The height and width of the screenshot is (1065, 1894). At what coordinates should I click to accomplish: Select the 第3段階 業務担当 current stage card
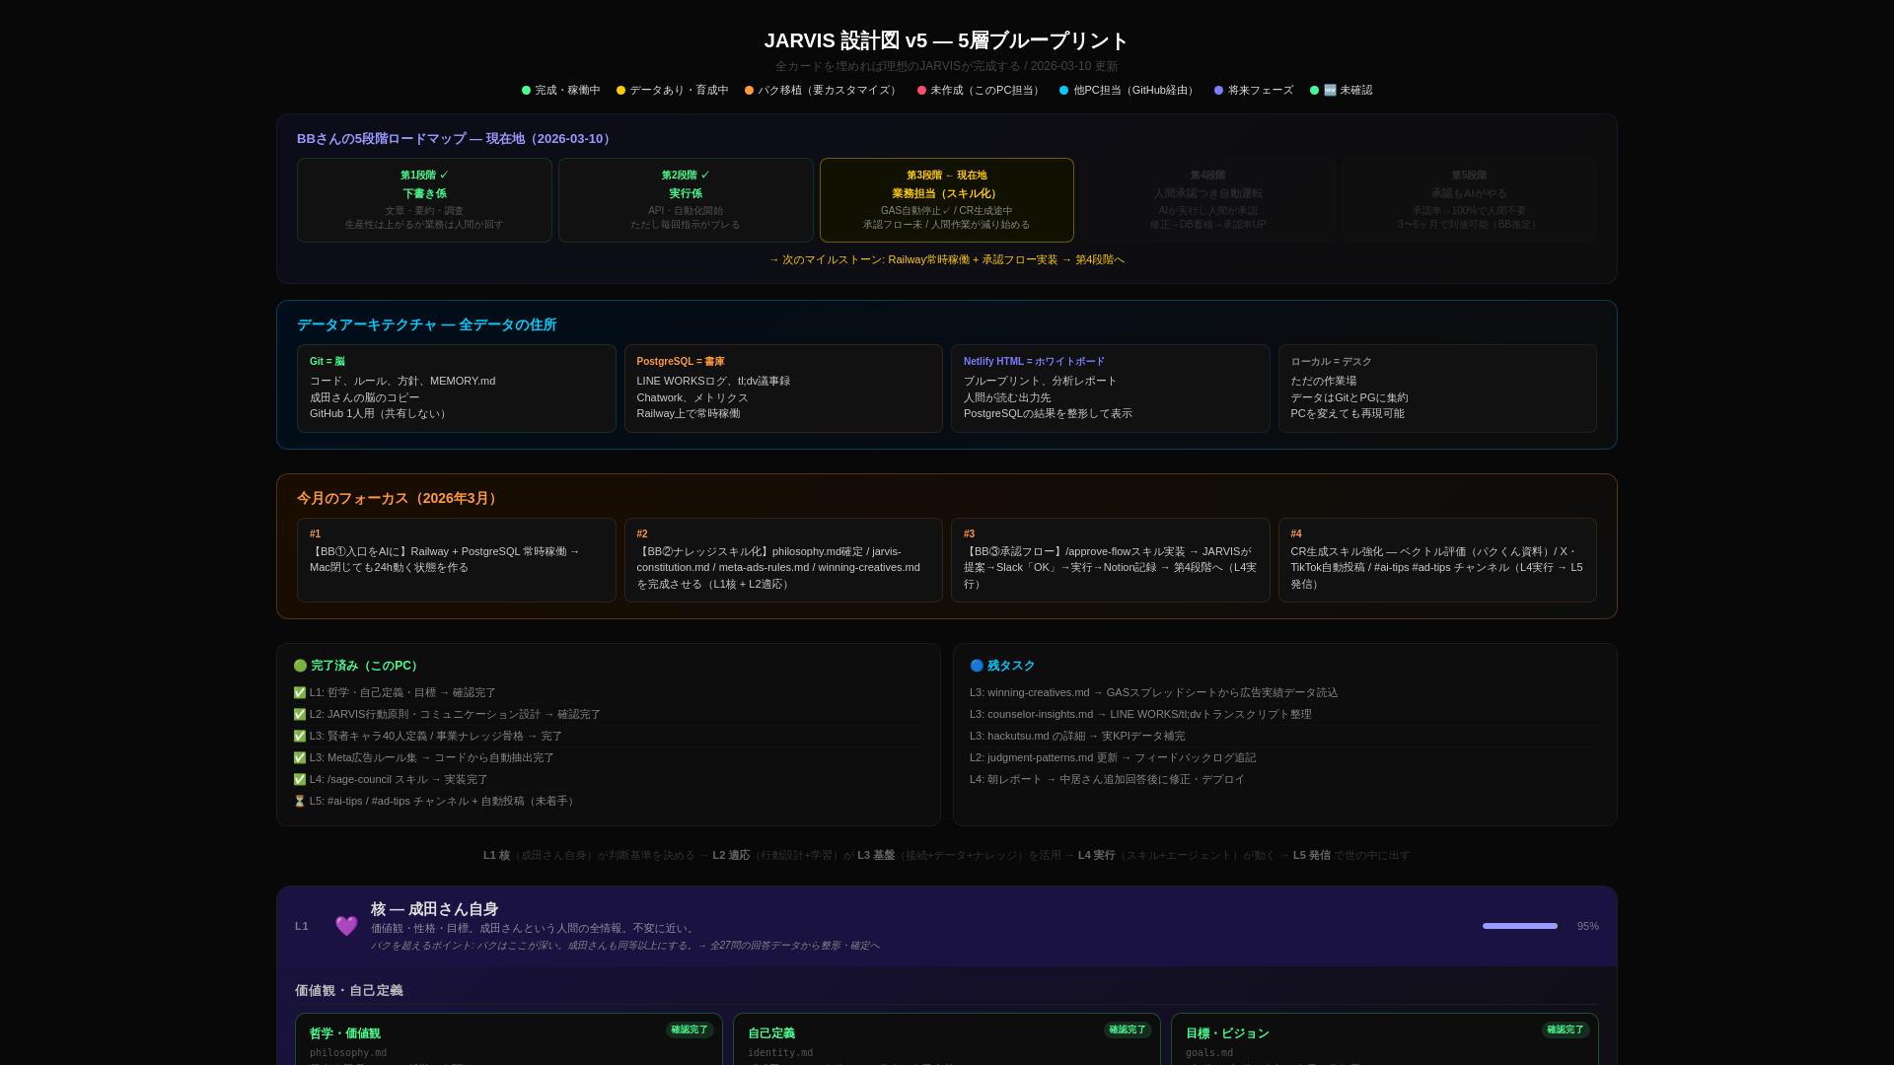click(x=947, y=200)
